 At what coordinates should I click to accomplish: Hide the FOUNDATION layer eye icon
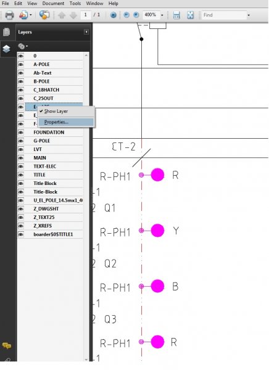pos(21,133)
